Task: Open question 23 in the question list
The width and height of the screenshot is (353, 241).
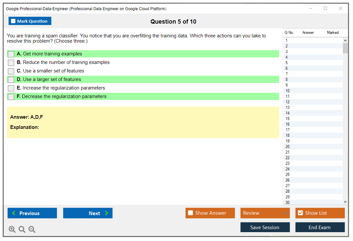Action: [x=288, y=163]
